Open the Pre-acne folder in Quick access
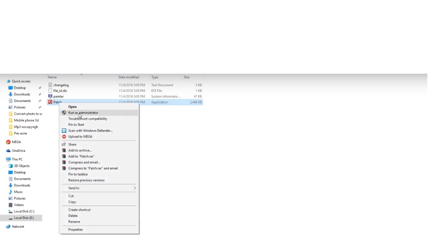435x244 pixels. 20,133
